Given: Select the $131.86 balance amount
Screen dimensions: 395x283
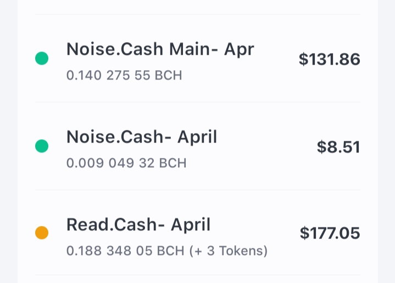Looking at the screenshot, I should [x=329, y=59].
